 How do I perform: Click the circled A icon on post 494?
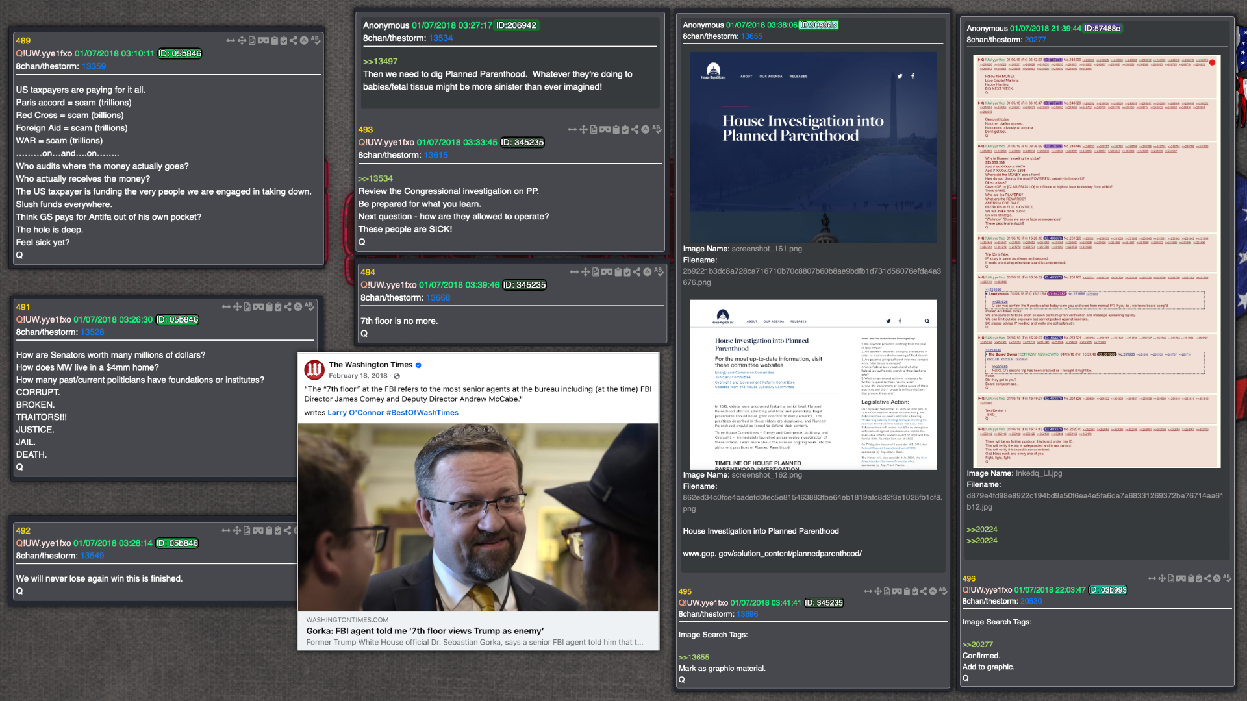click(x=648, y=272)
